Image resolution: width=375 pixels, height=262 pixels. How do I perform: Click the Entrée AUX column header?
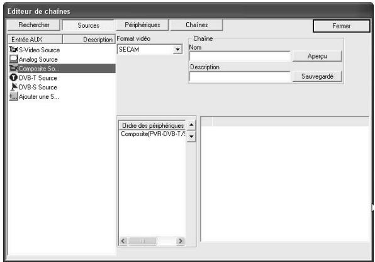coord(35,40)
